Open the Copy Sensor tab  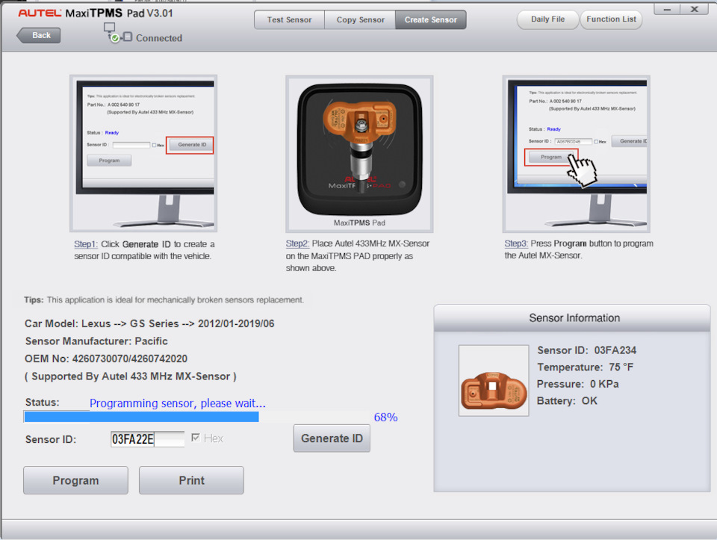pyautogui.click(x=360, y=19)
